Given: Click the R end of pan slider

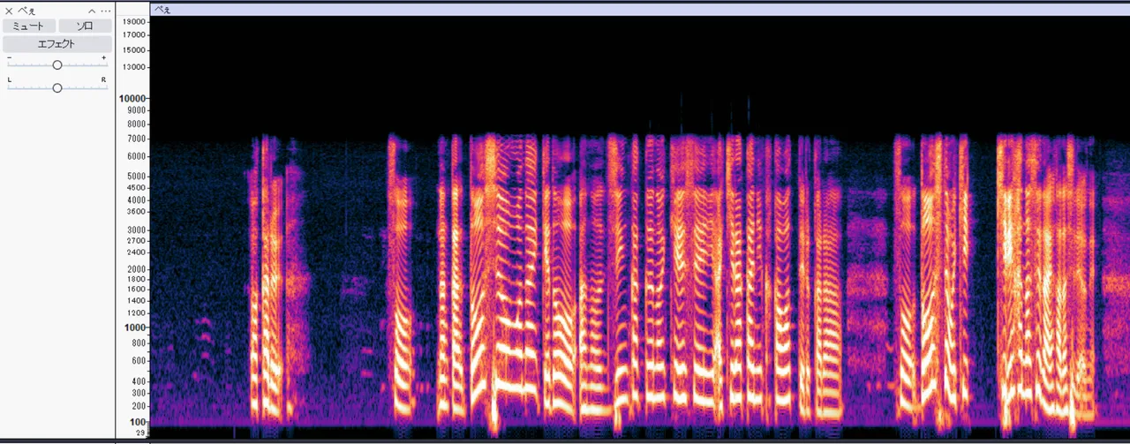Looking at the screenshot, I should click(103, 80).
